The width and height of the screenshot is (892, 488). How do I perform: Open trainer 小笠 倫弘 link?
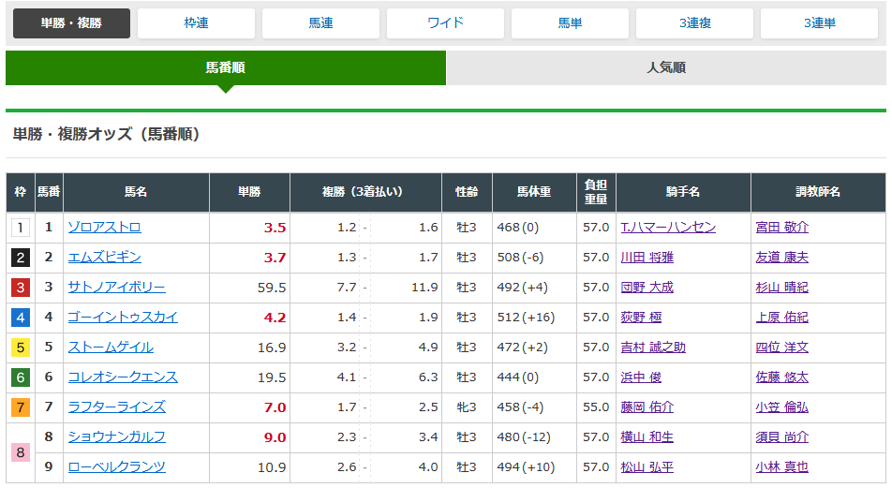tap(782, 407)
